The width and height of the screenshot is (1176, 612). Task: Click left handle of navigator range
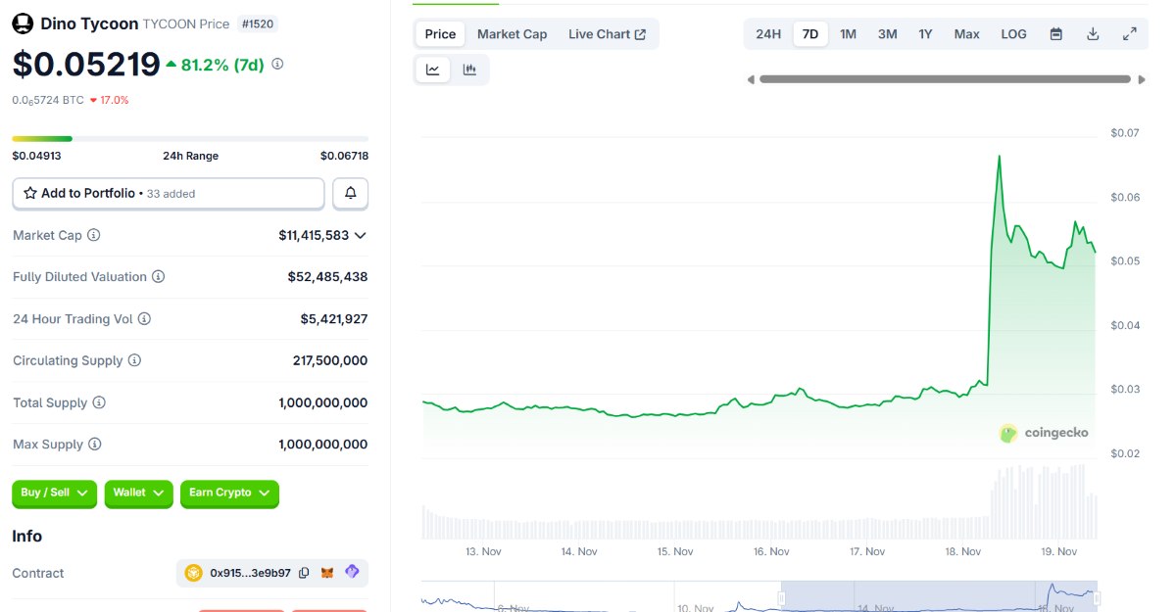point(782,597)
